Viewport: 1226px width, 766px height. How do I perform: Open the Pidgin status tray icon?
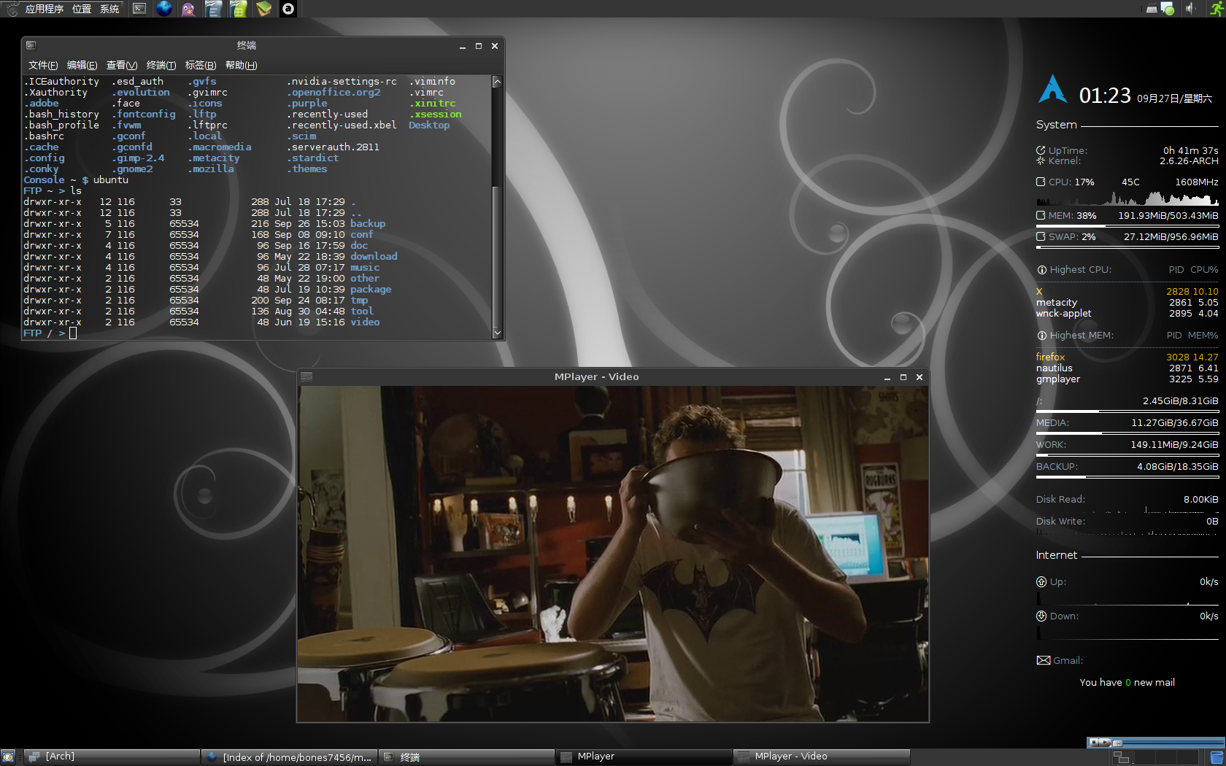click(x=1168, y=9)
